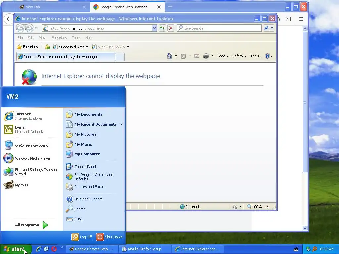
Task: Expand Suggested Sites dropdown
Action: (x=87, y=47)
